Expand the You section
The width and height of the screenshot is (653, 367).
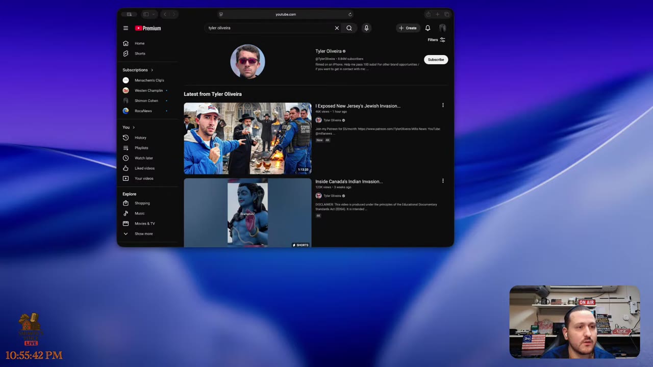click(x=129, y=127)
